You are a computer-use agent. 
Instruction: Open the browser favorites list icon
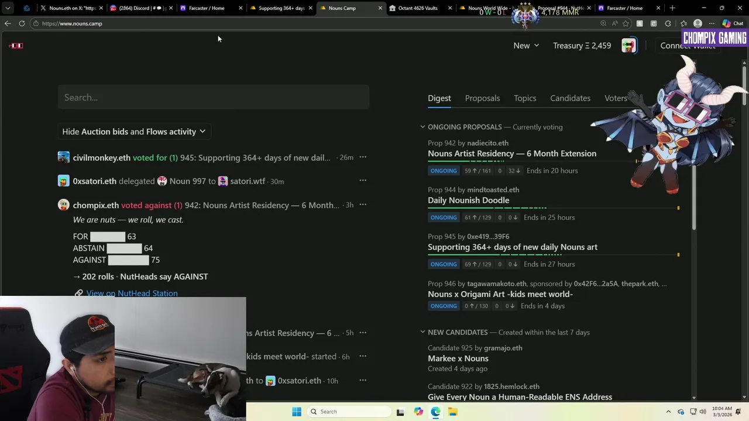(683, 23)
